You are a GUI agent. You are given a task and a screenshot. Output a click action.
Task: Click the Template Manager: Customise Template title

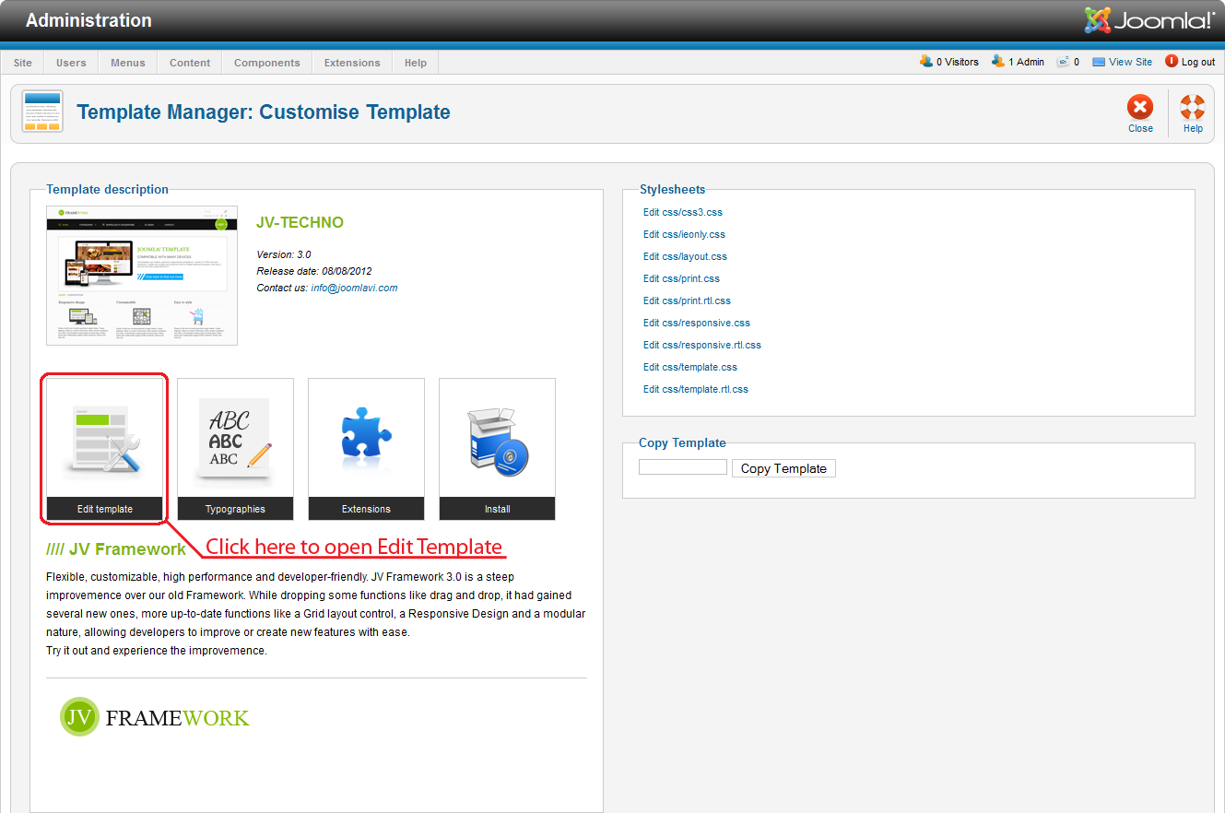(264, 112)
